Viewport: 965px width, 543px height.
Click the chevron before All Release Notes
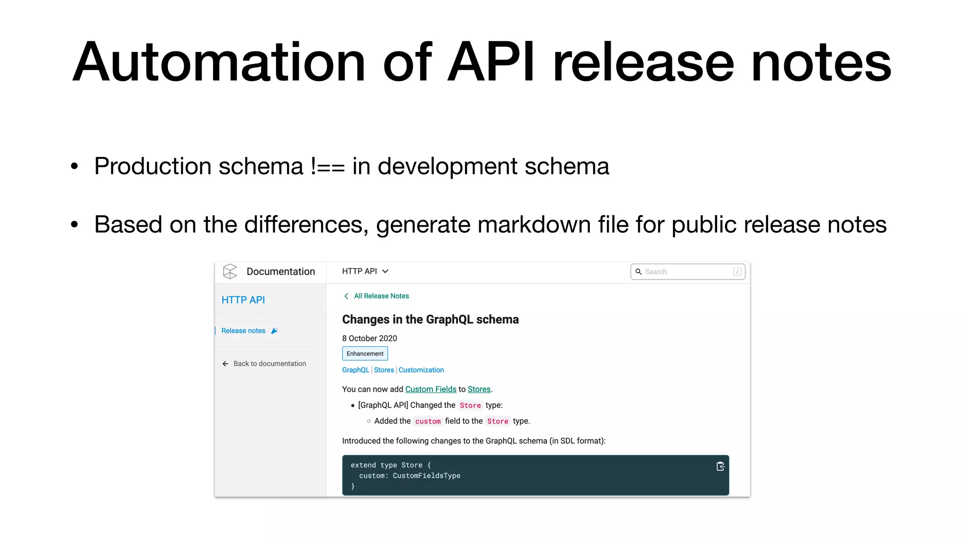(346, 296)
